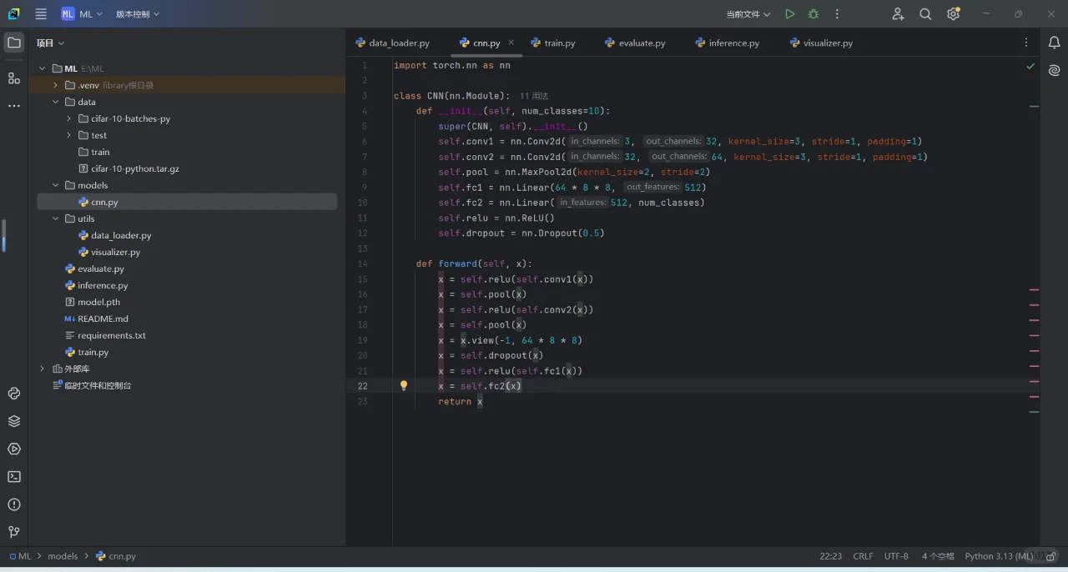The width and height of the screenshot is (1068, 572).
Task: Open editor tabs overflow options menu
Action: (x=1026, y=43)
